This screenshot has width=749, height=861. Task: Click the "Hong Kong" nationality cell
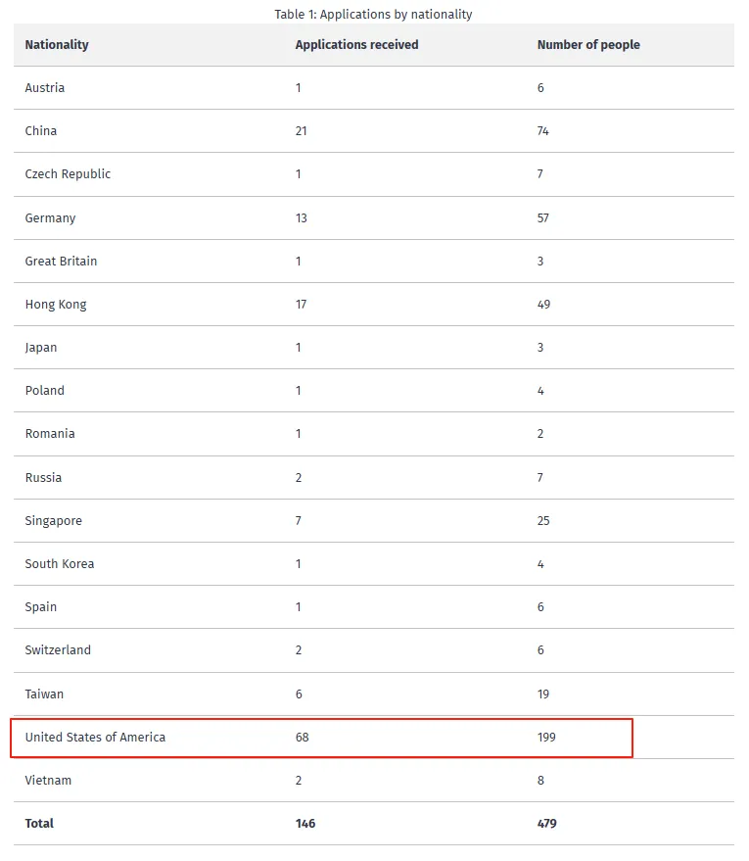(56, 305)
